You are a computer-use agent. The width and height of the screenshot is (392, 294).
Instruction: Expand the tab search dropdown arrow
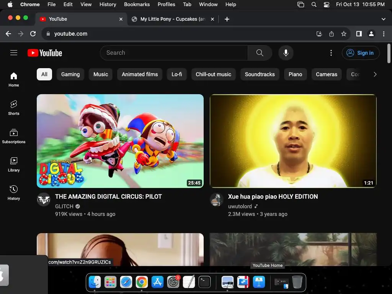pyautogui.click(x=383, y=19)
